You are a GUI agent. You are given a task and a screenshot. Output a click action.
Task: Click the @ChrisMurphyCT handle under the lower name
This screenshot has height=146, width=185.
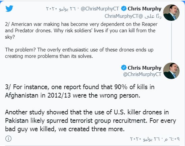coord(142,74)
